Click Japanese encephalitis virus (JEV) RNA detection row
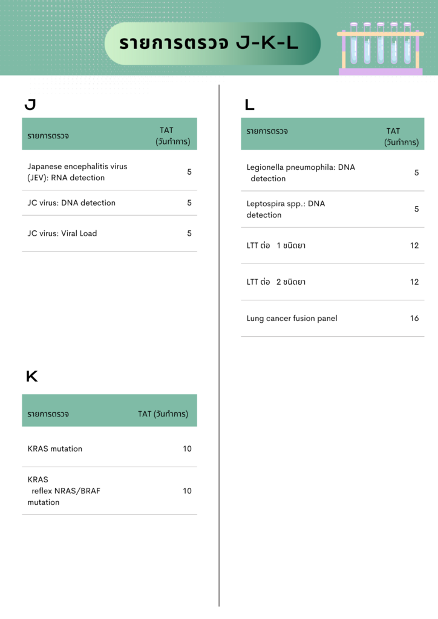This screenshot has width=438, height=619. point(109,172)
